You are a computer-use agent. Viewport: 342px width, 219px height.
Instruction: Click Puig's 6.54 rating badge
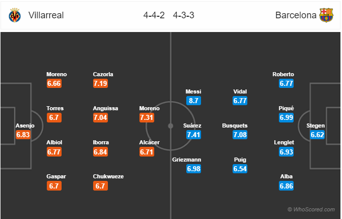240,169
